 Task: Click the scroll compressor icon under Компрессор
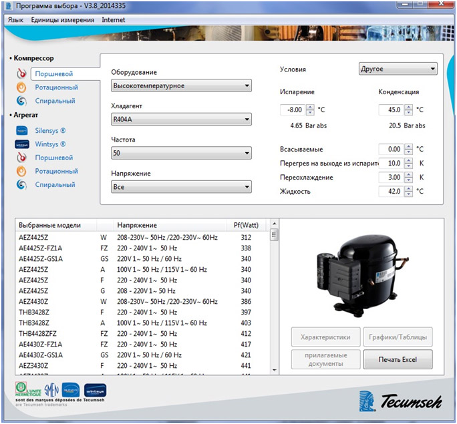click(21, 101)
